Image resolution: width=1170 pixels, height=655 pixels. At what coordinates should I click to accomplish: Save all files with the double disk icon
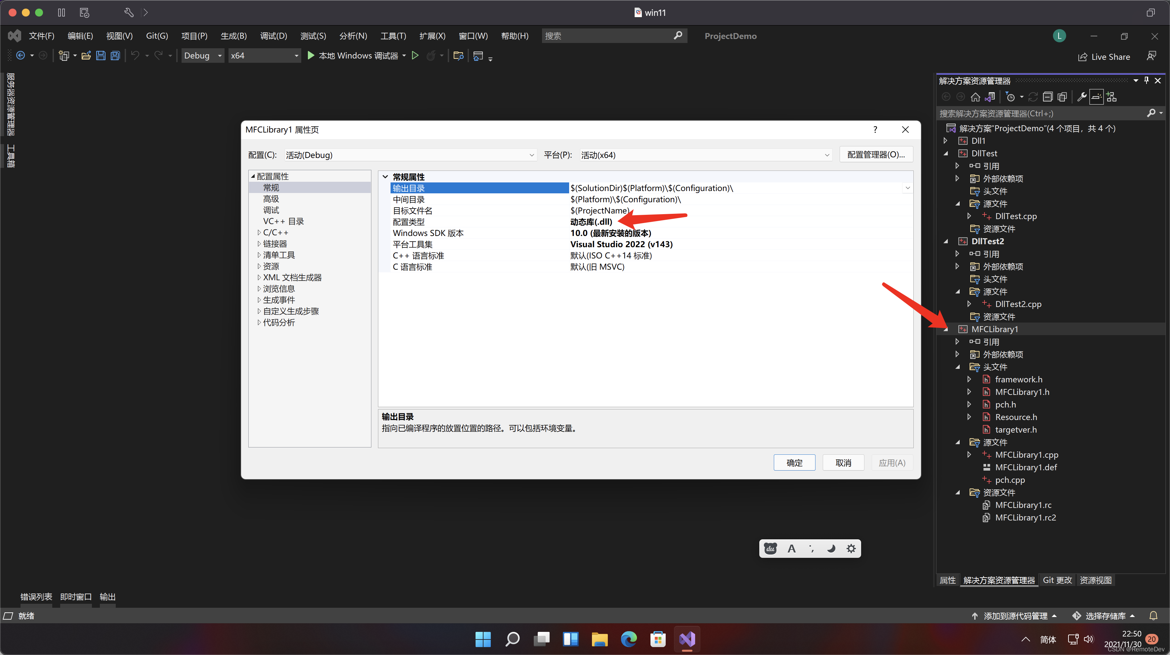tap(115, 56)
